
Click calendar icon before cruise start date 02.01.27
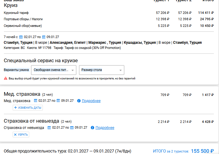21,37
